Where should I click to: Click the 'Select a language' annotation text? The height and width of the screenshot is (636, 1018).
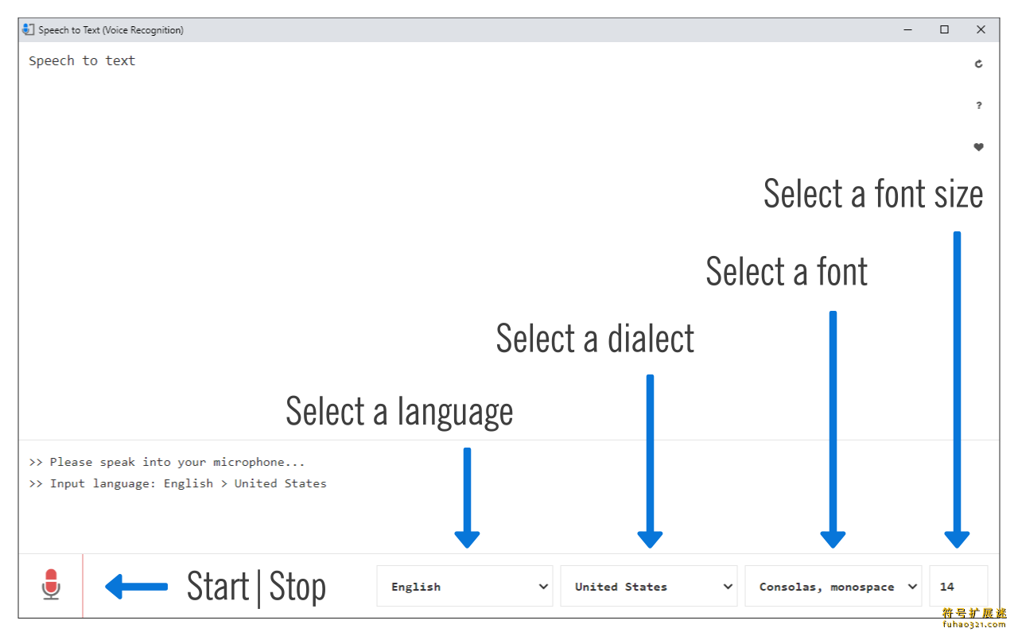pyautogui.click(x=399, y=412)
